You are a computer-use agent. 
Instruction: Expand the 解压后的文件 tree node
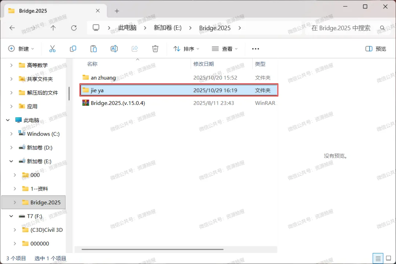(x=11, y=93)
